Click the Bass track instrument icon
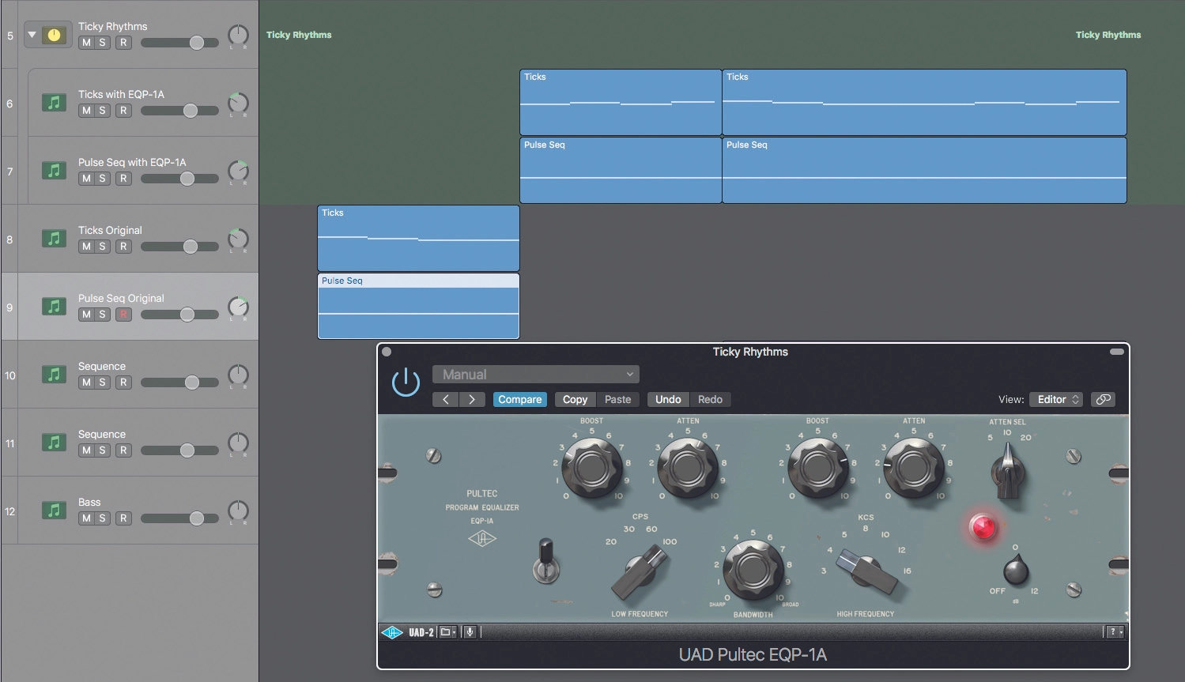 click(x=54, y=511)
